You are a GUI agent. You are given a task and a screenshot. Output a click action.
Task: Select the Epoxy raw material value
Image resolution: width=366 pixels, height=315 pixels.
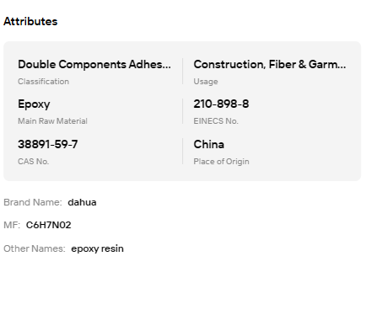[x=34, y=104]
